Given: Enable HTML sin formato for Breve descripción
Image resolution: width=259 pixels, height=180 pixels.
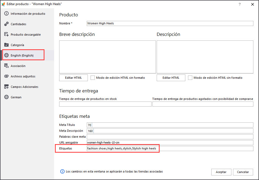Looking at the screenshot, I should pyautogui.click(x=93, y=78).
